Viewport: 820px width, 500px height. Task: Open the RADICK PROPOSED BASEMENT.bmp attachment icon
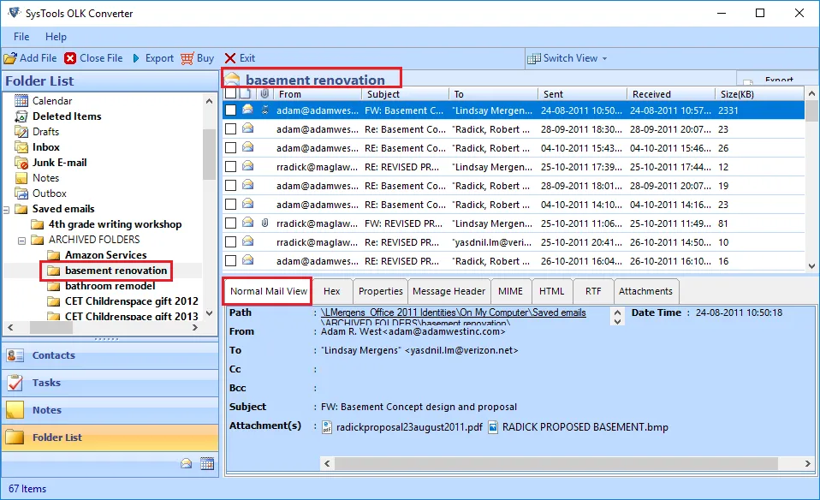click(x=493, y=427)
